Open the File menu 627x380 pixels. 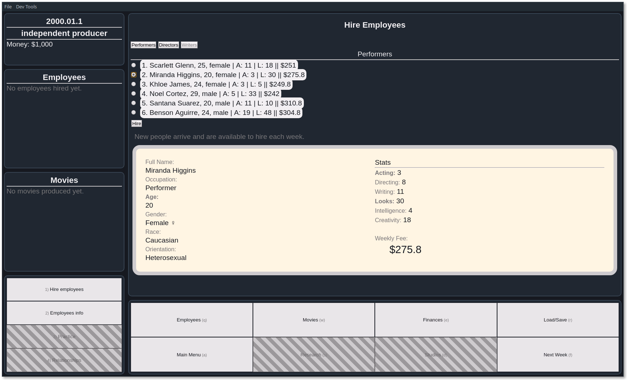(8, 7)
